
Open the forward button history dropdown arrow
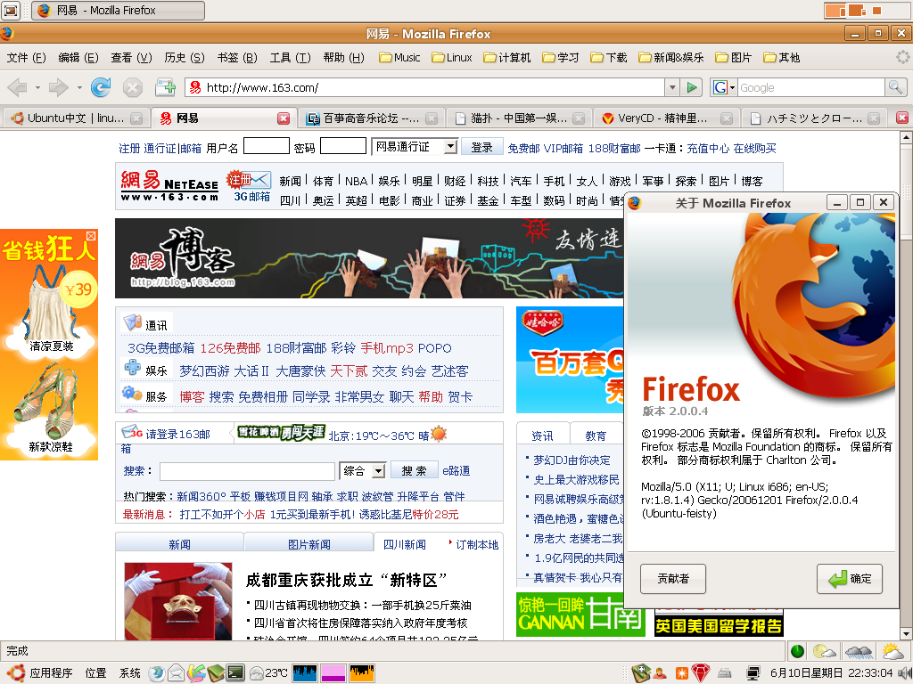coord(79,88)
